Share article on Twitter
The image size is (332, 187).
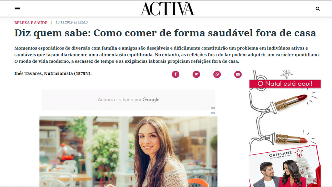coord(196,74)
